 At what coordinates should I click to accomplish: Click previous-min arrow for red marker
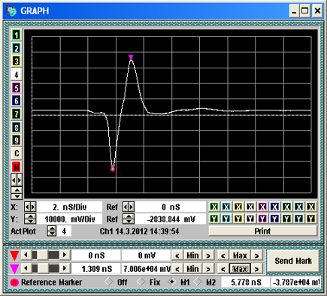(x=177, y=255)
